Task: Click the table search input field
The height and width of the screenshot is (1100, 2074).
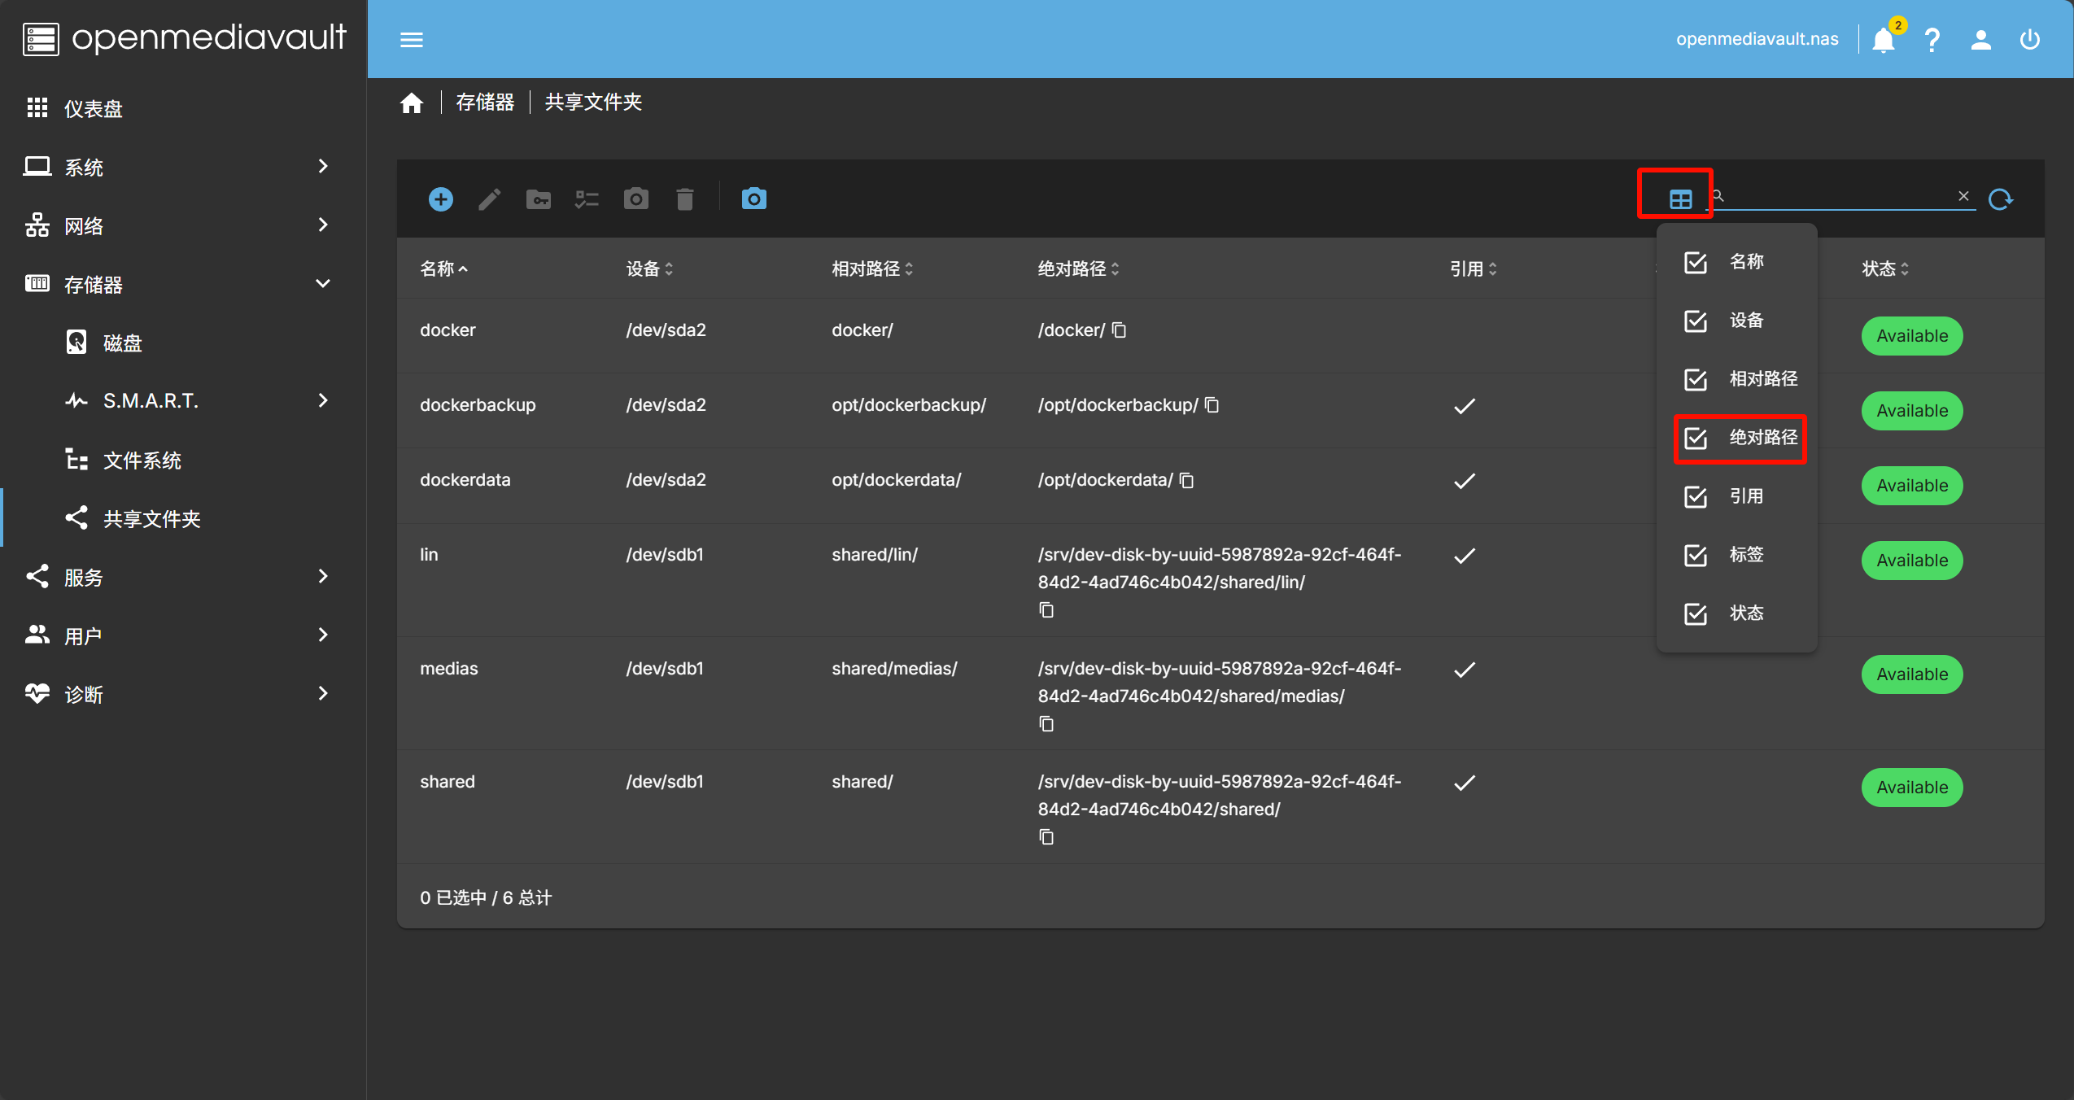Action: pyautogui.click(x=1839, y=196)
